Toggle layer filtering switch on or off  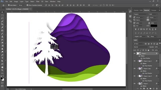pos(160,43)
